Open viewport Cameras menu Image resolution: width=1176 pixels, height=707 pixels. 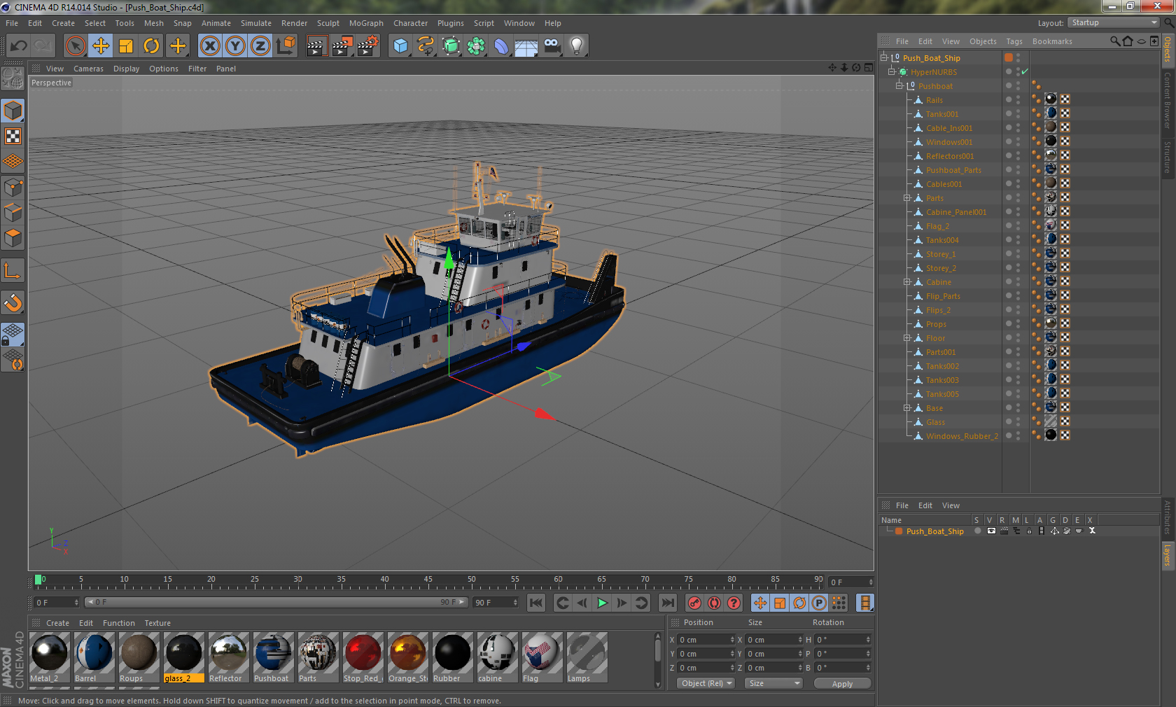point(88,69)
